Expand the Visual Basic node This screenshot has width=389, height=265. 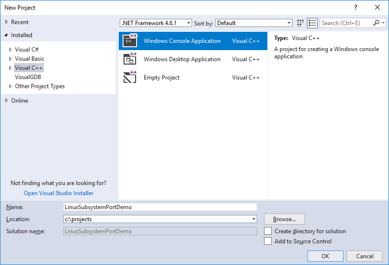coord(10,59)
